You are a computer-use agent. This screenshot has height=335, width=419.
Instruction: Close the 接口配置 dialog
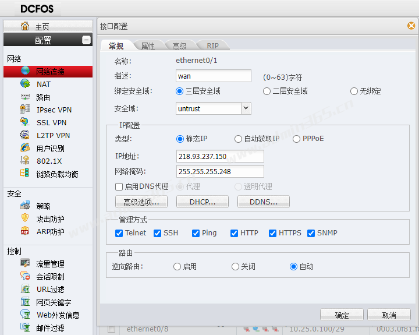click(411, 26)
